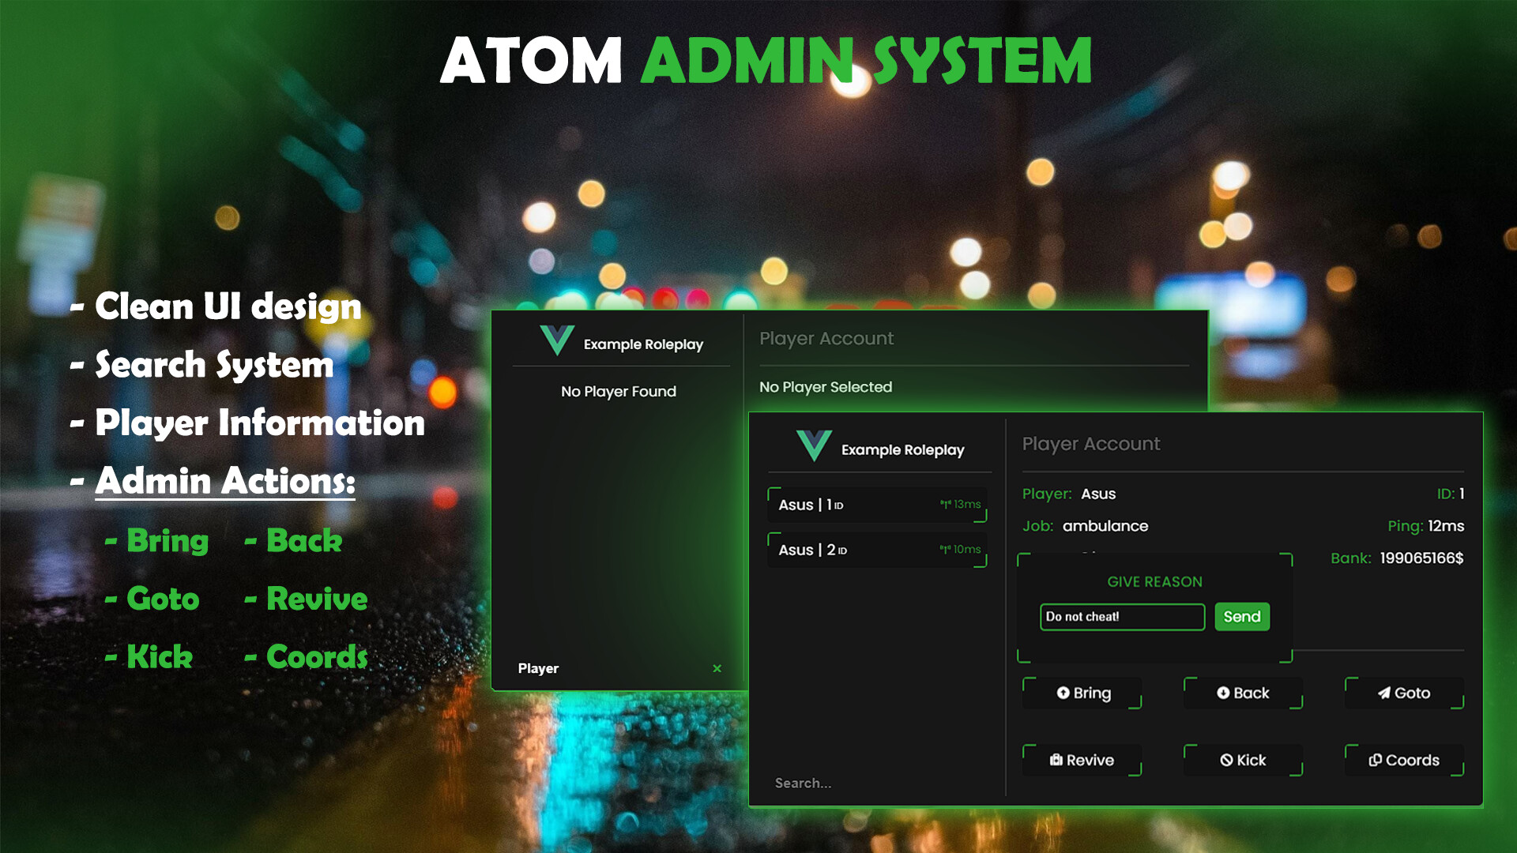Screen dimensions: 1517x853
Task: Click the Search... field in front panel
Action: [x=877, y=783]
